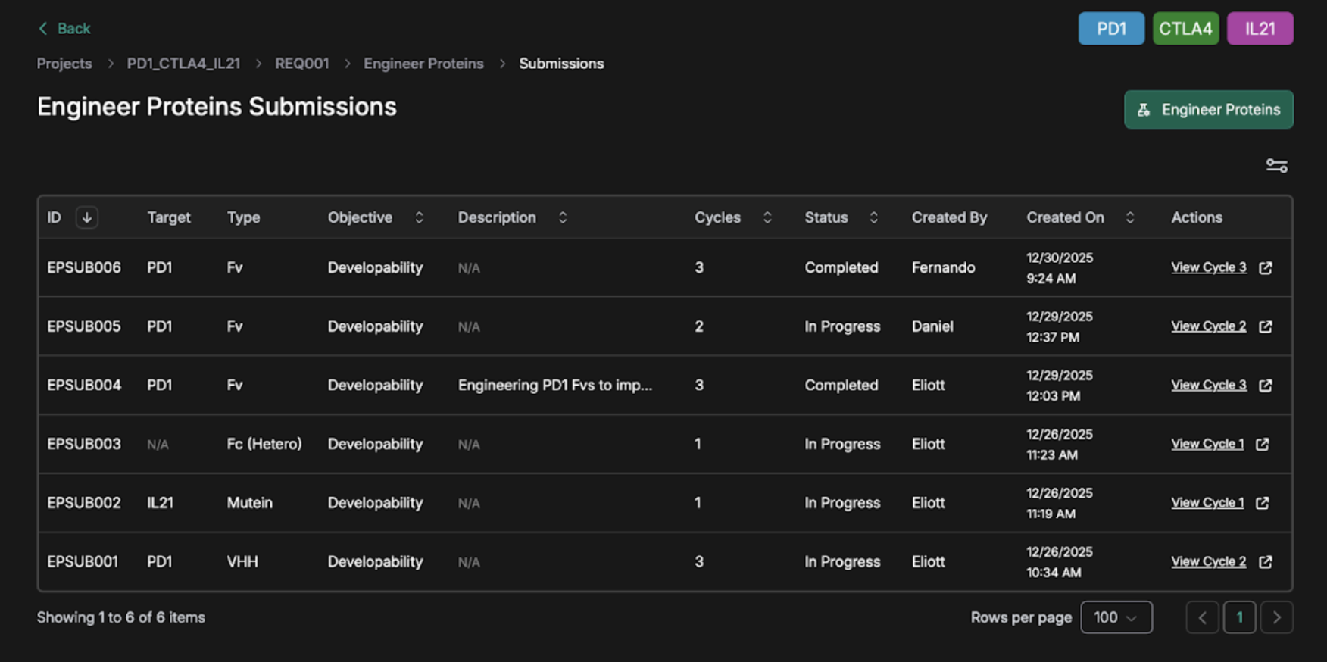The width and height of the screenshot is (1327, 662).
Task: Select the purple IL21 target tag
Action: [x=1260, y=29]
